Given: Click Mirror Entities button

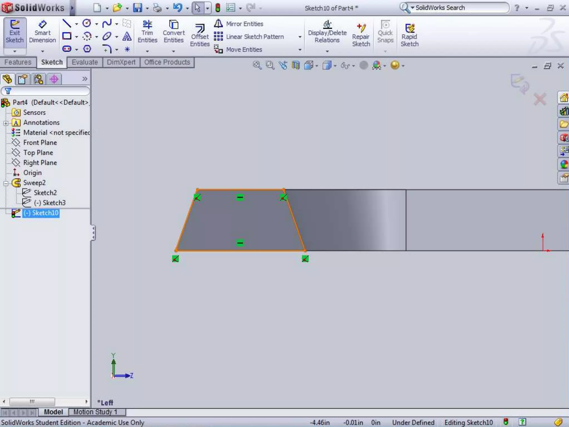Looking at the screenshot, I should pyautogui.click(x=239, y=24).
